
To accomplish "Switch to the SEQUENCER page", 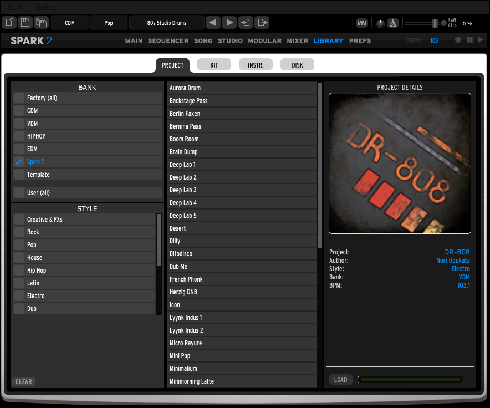I will click(168, 40).
